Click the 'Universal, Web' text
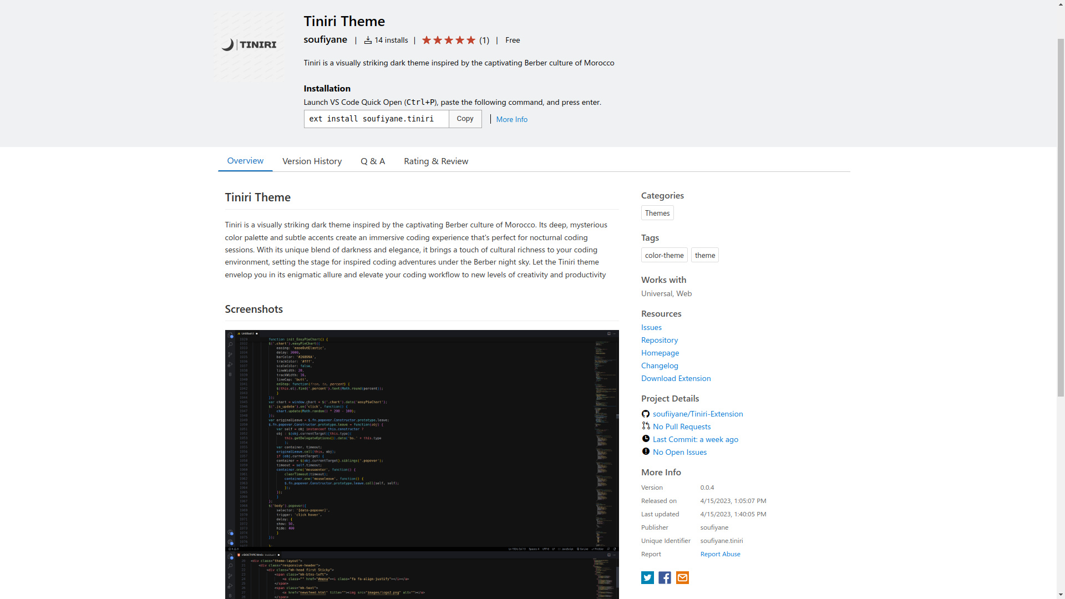The width and height of the screenshot is (1065, 599). pos(666,293)
